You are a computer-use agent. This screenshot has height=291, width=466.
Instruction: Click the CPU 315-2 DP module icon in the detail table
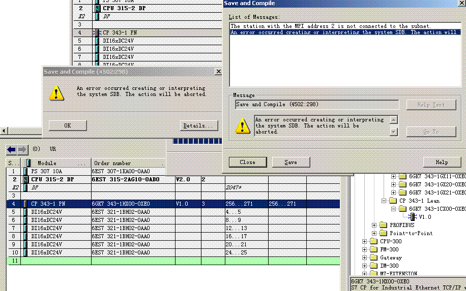coord(26,179)
